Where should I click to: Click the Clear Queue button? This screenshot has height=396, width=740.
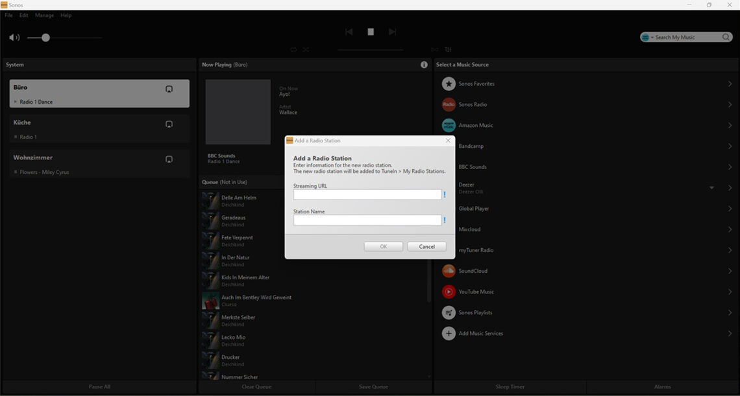[x=257, y=386]
